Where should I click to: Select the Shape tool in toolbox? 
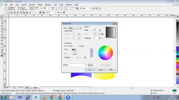pyautogui.click(x=2, y=20)
